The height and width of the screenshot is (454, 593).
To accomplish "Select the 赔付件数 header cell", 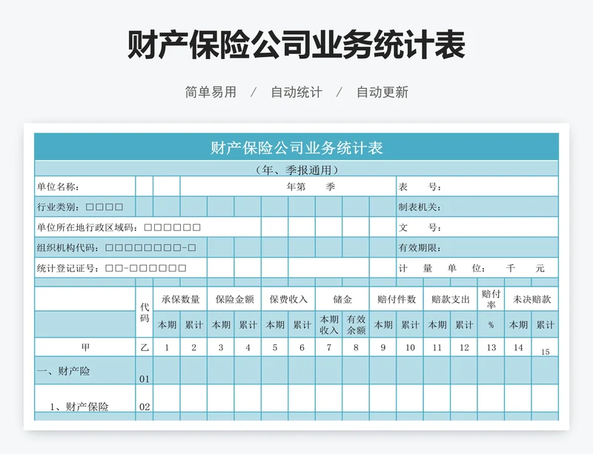I will tap(397, 299).
